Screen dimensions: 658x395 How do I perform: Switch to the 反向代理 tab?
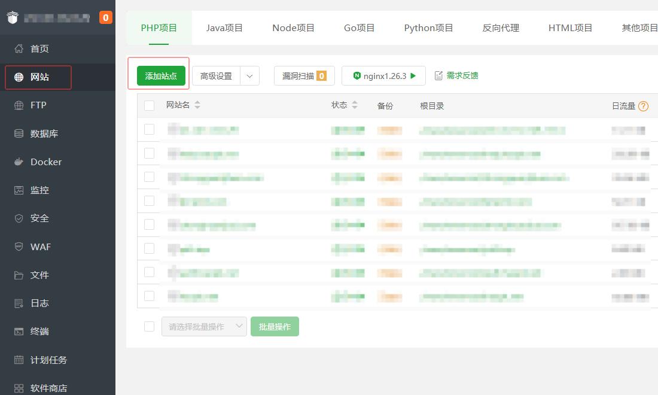click(x=501, y=28)
